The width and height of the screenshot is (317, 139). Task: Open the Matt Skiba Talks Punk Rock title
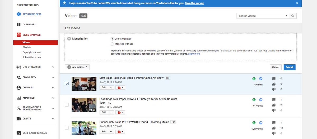(x=132, y=78)
